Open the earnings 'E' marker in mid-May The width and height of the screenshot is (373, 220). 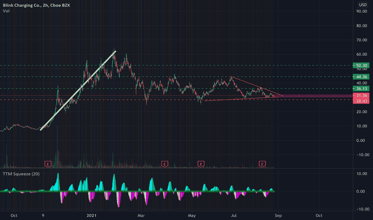(x=201, y=164)
